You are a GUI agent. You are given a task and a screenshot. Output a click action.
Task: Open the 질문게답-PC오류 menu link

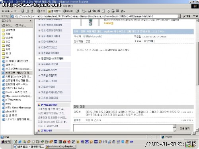(49, 64)
